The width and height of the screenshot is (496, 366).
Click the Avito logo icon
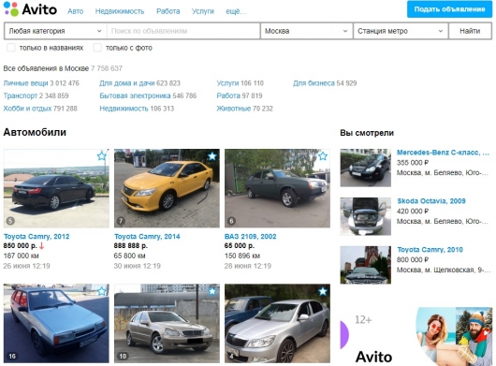click(11, 8)
